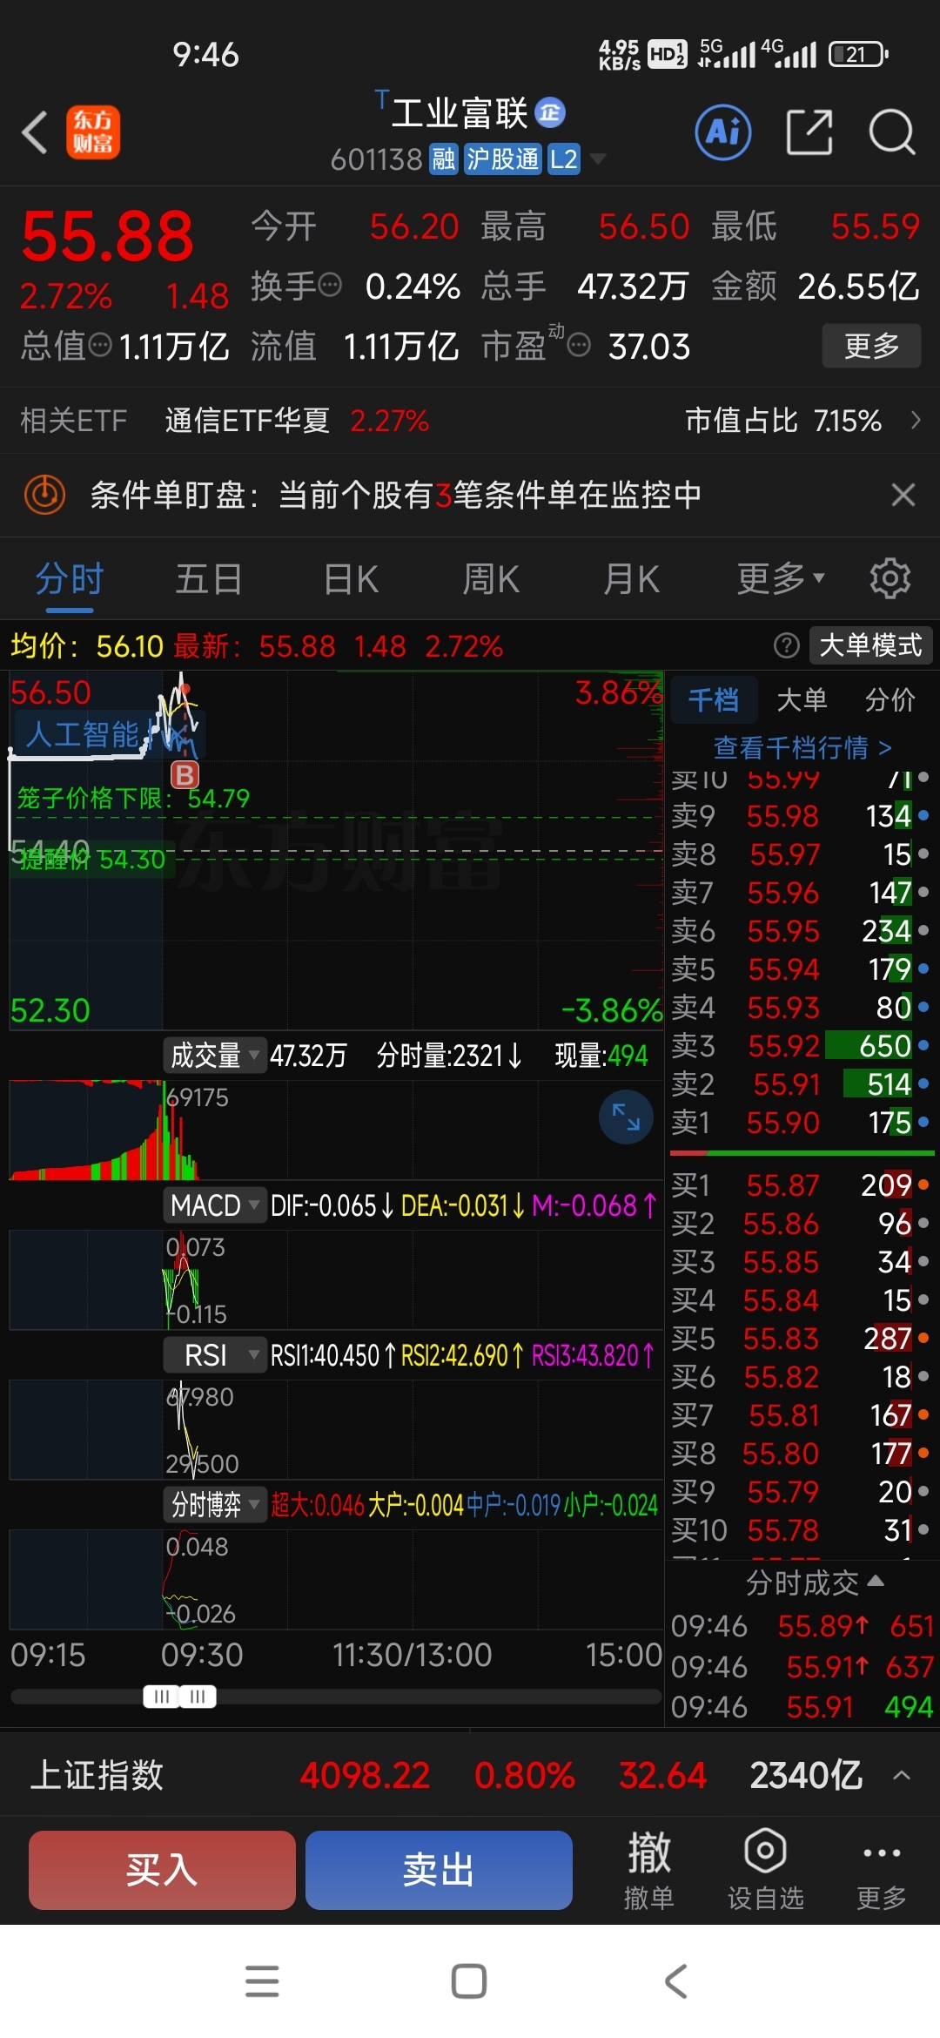Tap the share icon
Viewport: 940px width, 2038px height.
pos(809,132)
